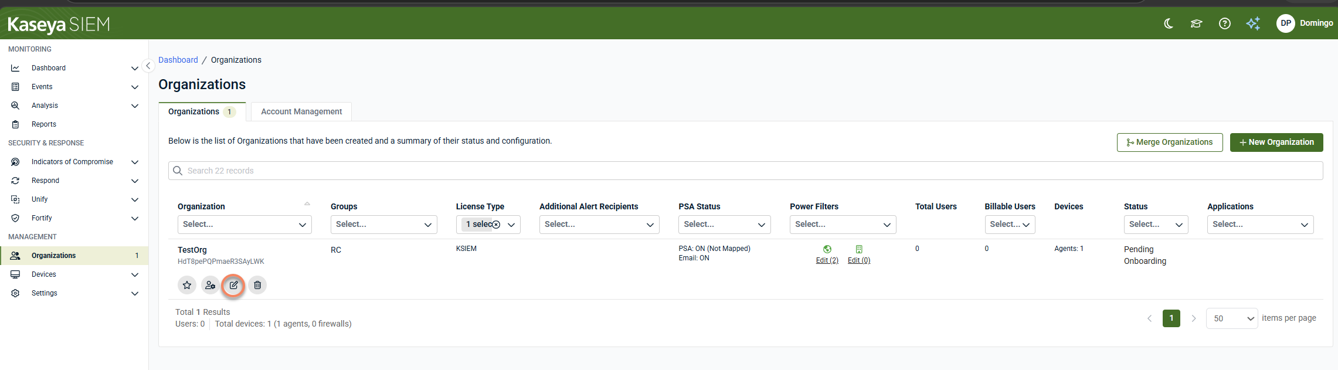Open user management icon for TestOrg
Screen dimensions: 1338x370
(x=210, y=285)
